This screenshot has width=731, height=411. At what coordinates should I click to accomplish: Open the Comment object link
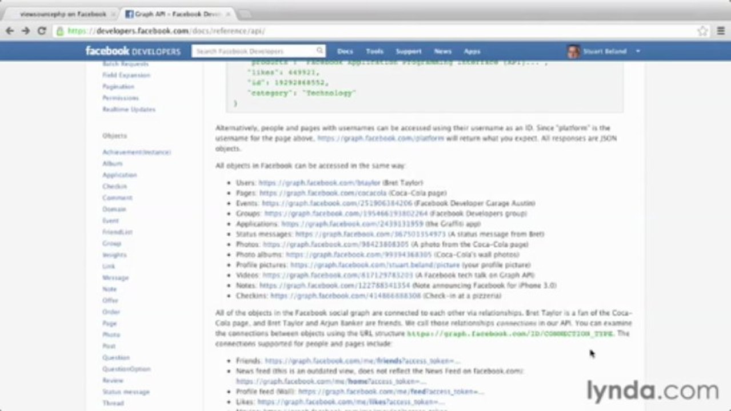pos(117,198)
